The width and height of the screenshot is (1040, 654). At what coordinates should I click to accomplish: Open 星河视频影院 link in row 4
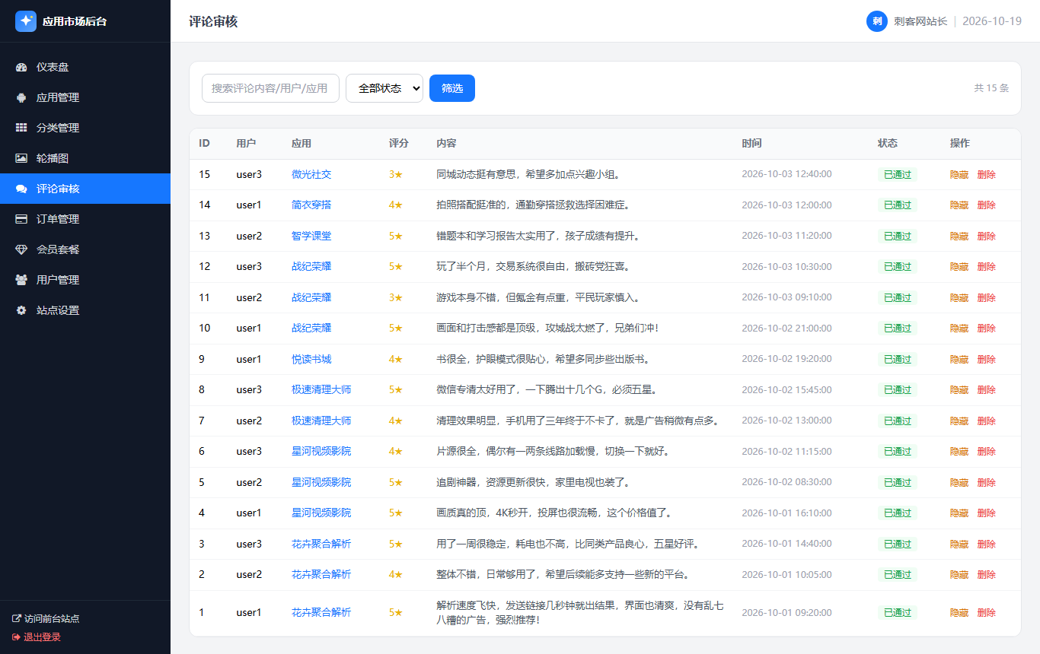[321, 513]
